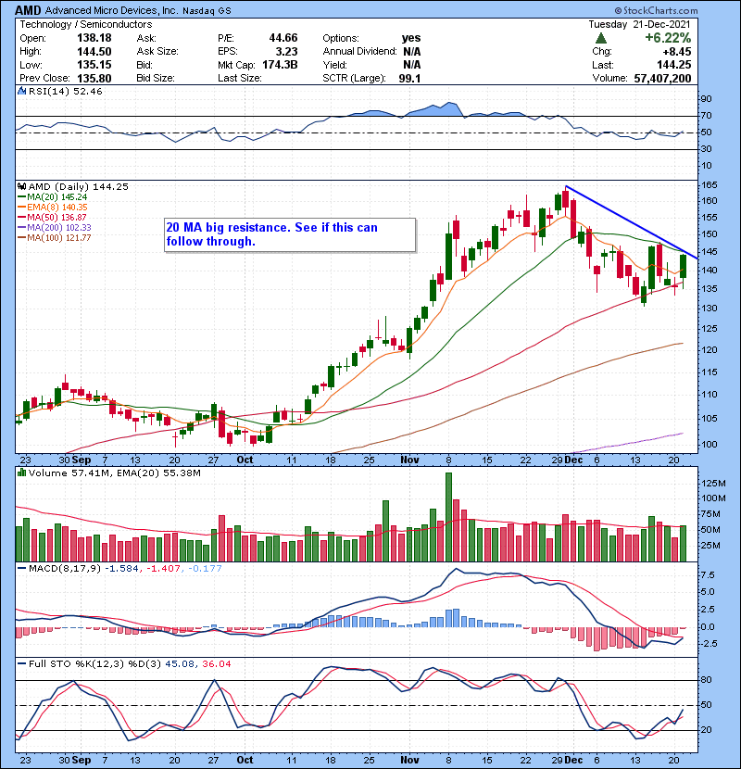
Task: Click the +6.22% percent change
Action: pos(668,38)
